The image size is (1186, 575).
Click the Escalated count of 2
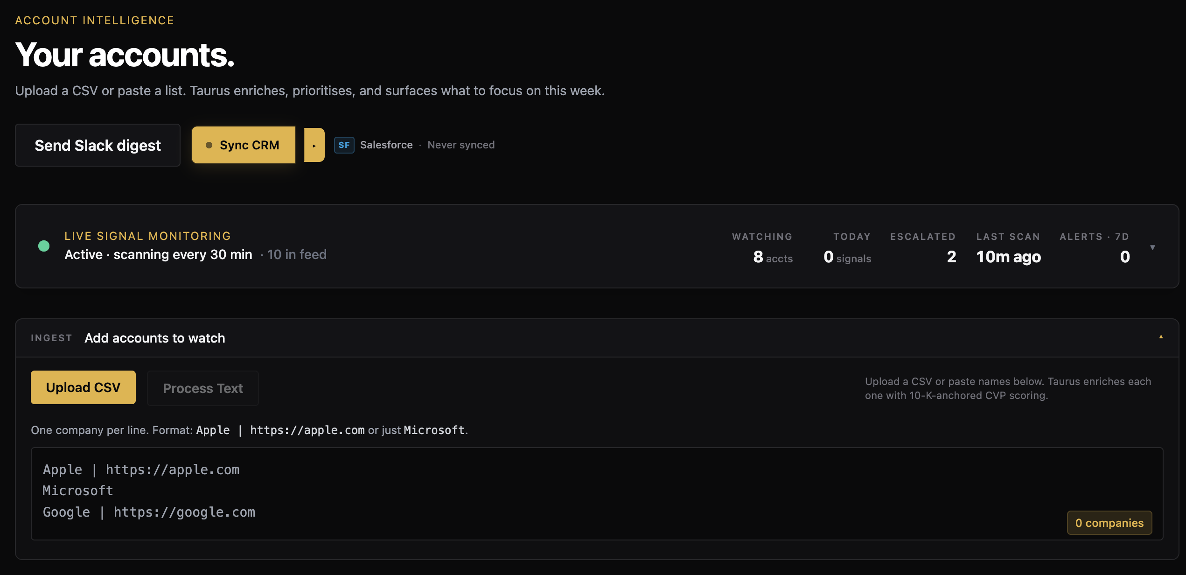(x=951, y=257)
